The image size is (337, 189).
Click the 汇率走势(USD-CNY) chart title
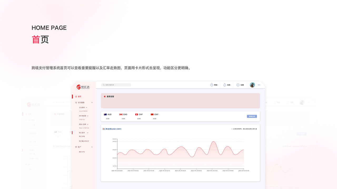tap(112, 129)
